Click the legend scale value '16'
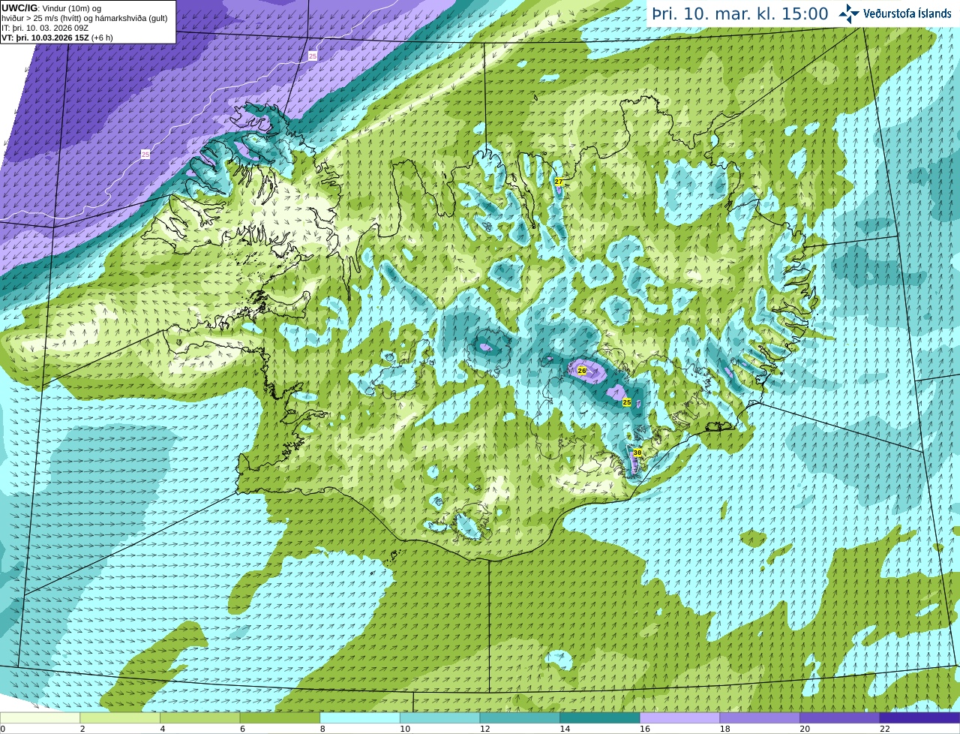 tap(645, 729)
